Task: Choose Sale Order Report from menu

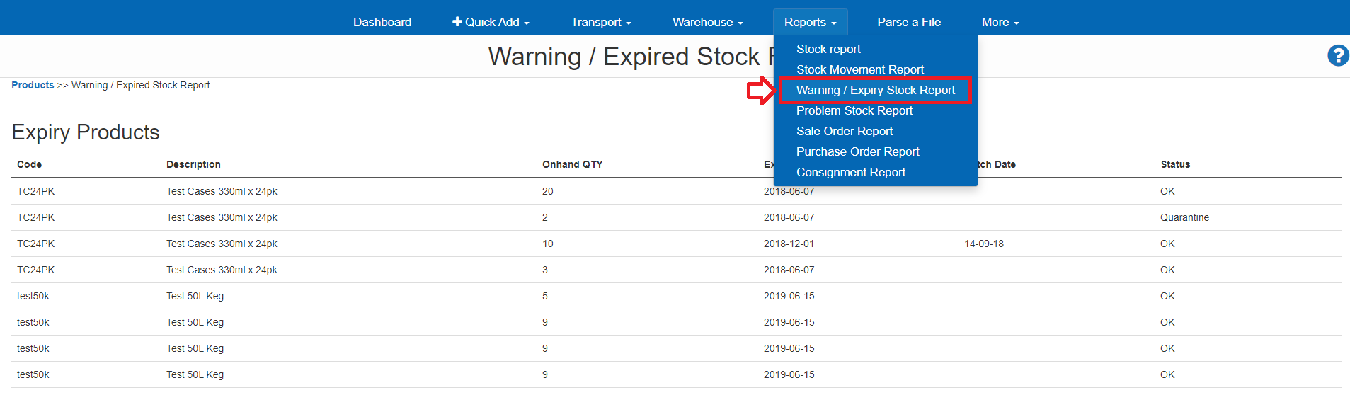Action: 844,131
